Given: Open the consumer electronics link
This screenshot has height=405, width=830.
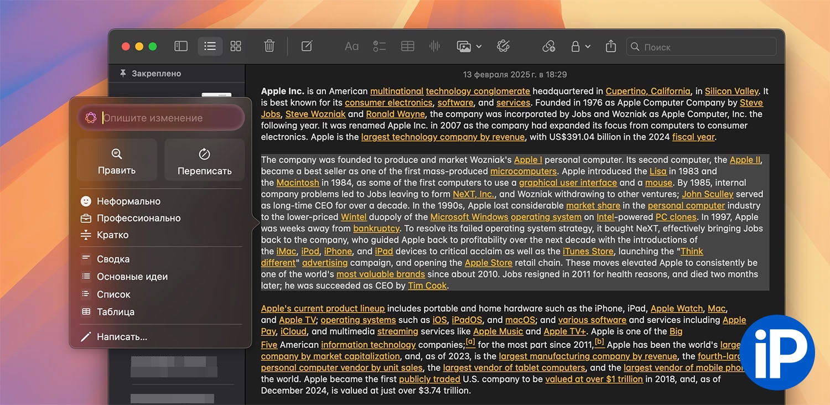Looking at the screenshot, I should (x=388, y=102).
